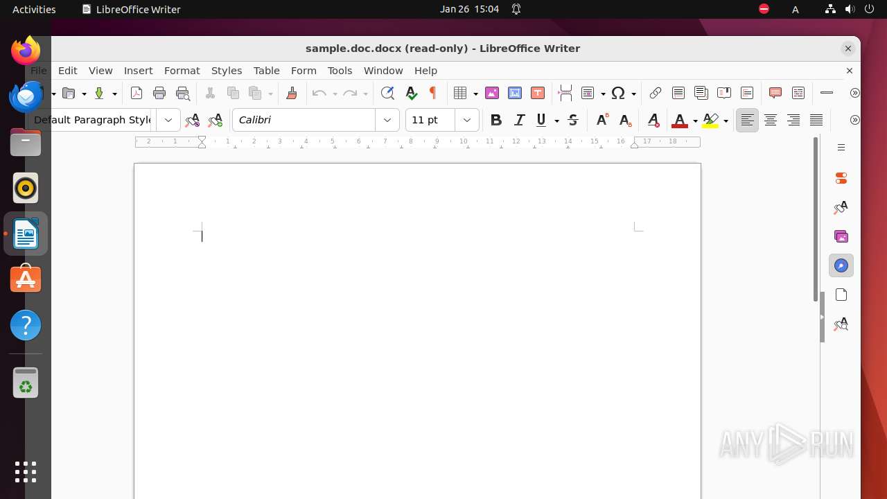Insert a bookmark
Image resolution: width=887 pixels, height=499 pixels.
724,93
